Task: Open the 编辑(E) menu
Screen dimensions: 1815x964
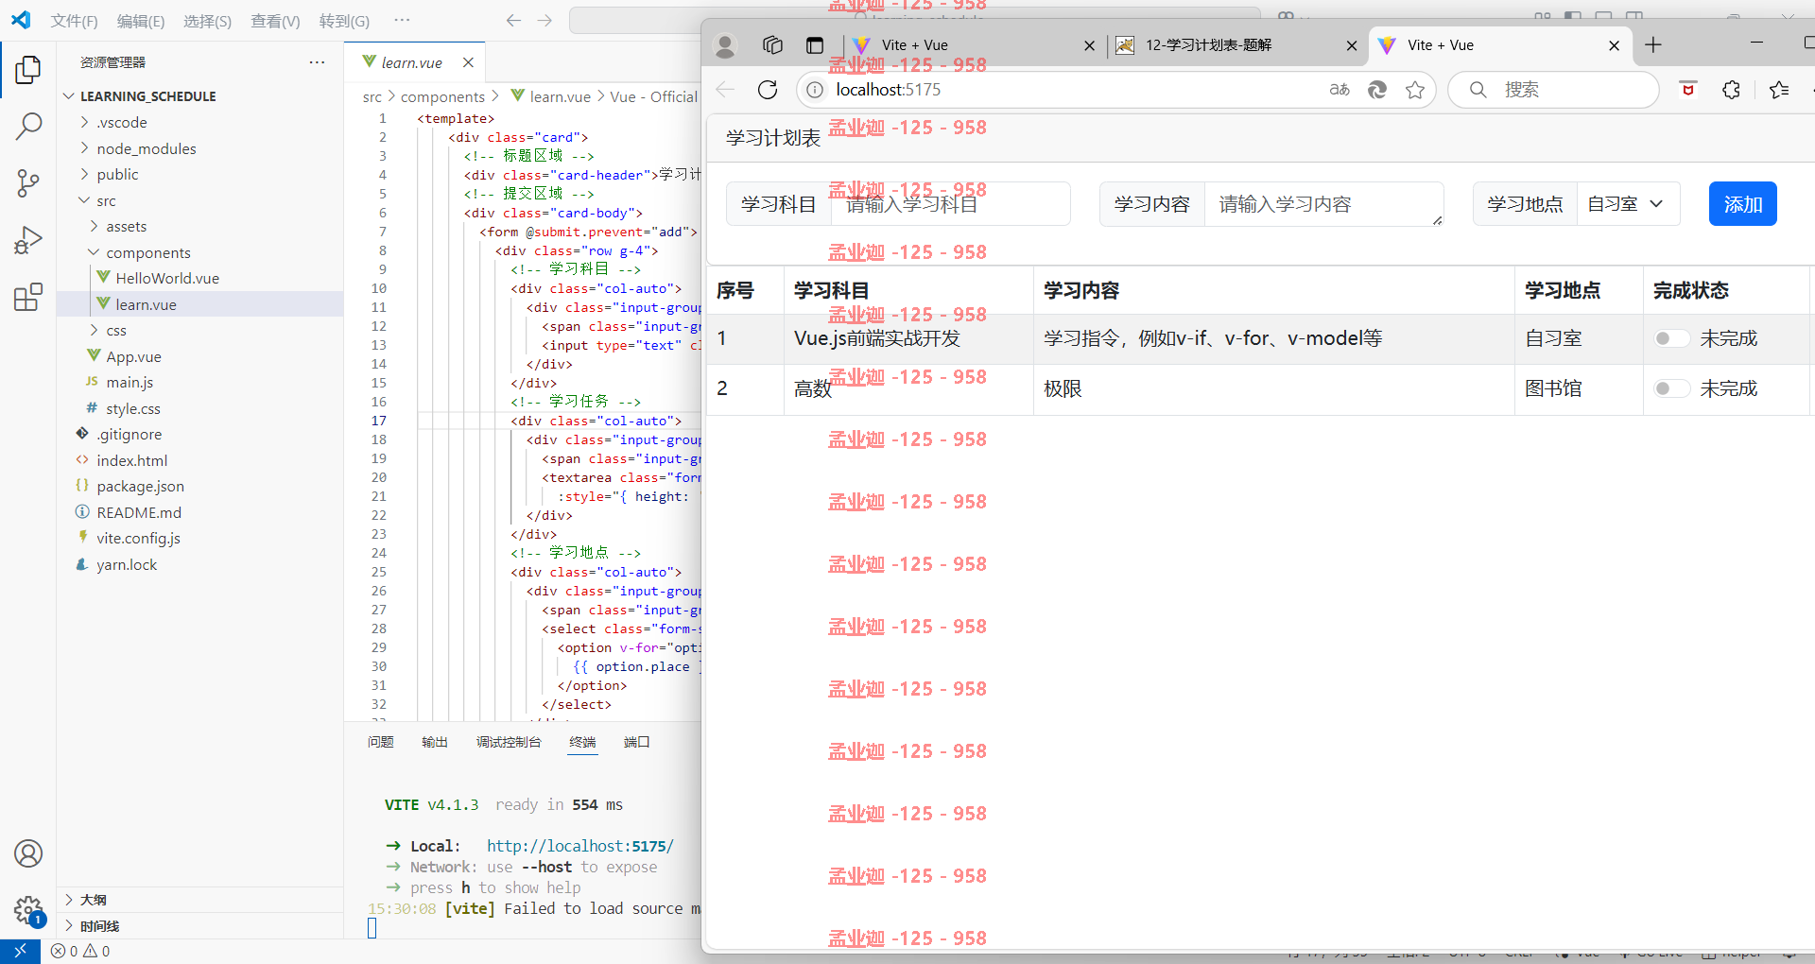Action: click(x=141, y=21)
